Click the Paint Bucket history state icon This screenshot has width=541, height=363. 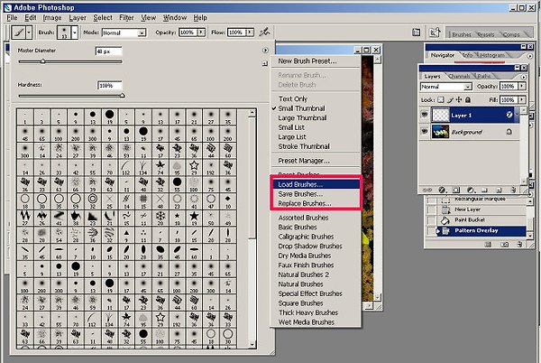445,220
